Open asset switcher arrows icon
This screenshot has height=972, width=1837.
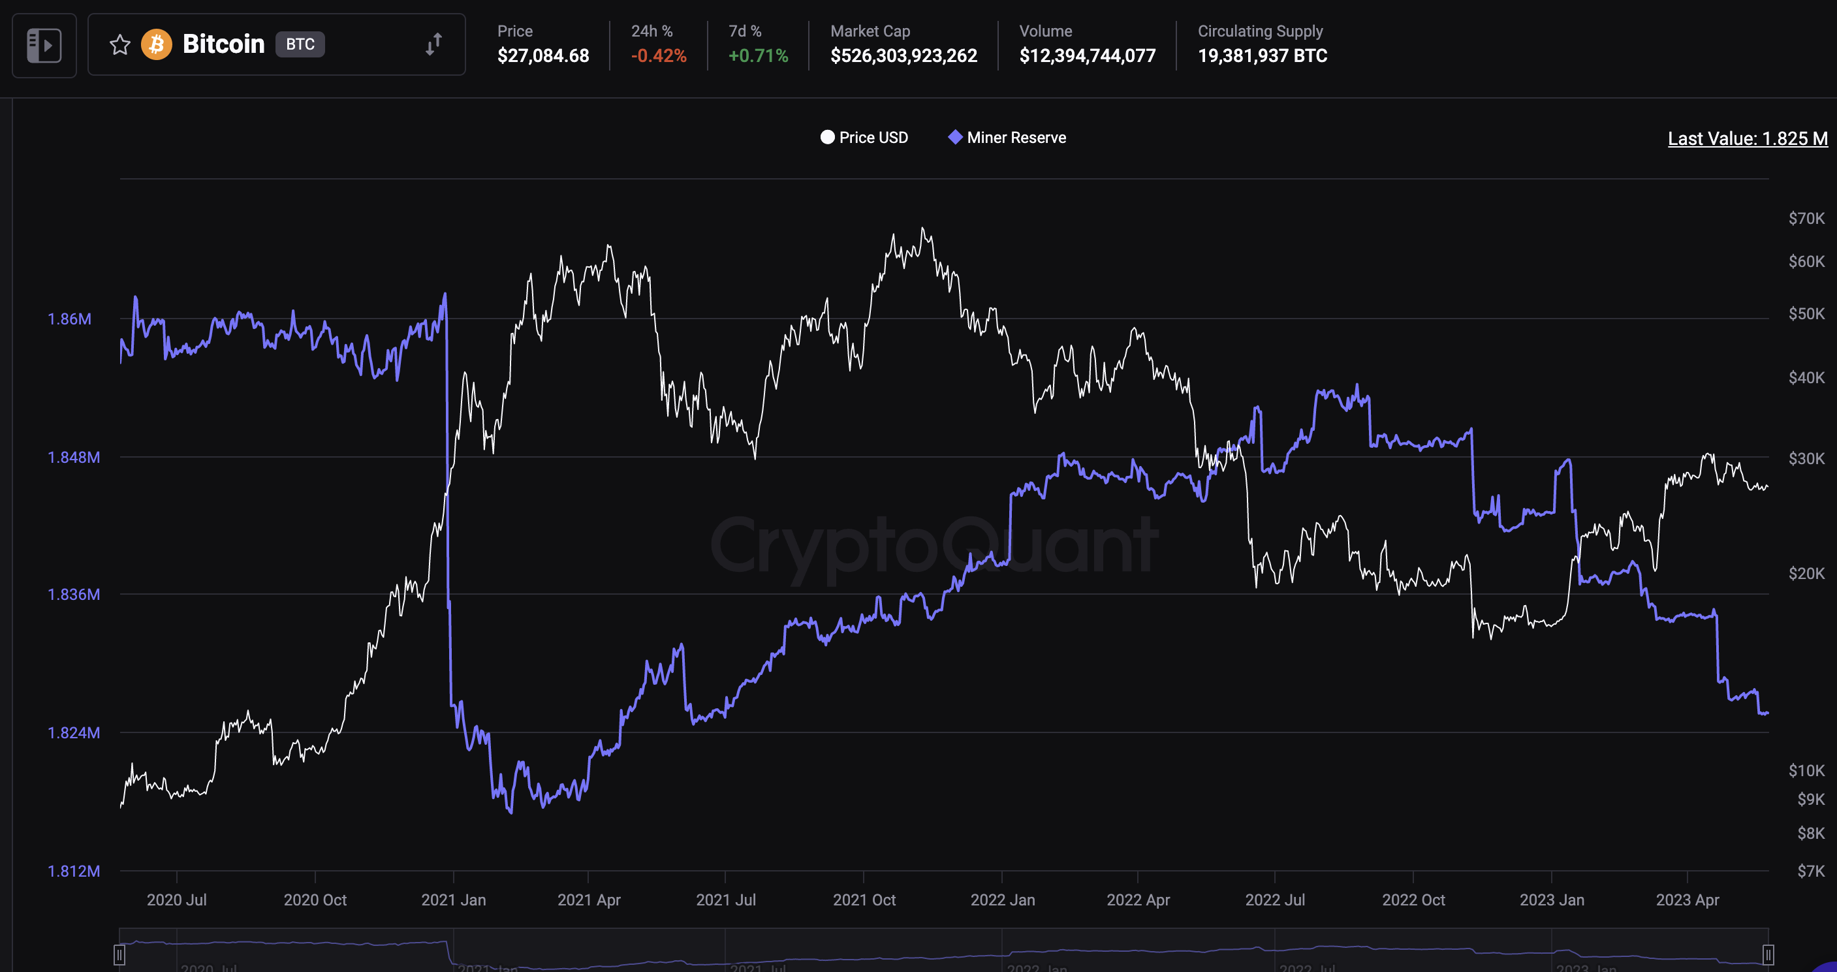(x=433, y=44)
